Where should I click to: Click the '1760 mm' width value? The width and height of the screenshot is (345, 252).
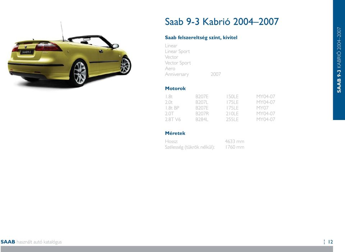pos(235,147)
